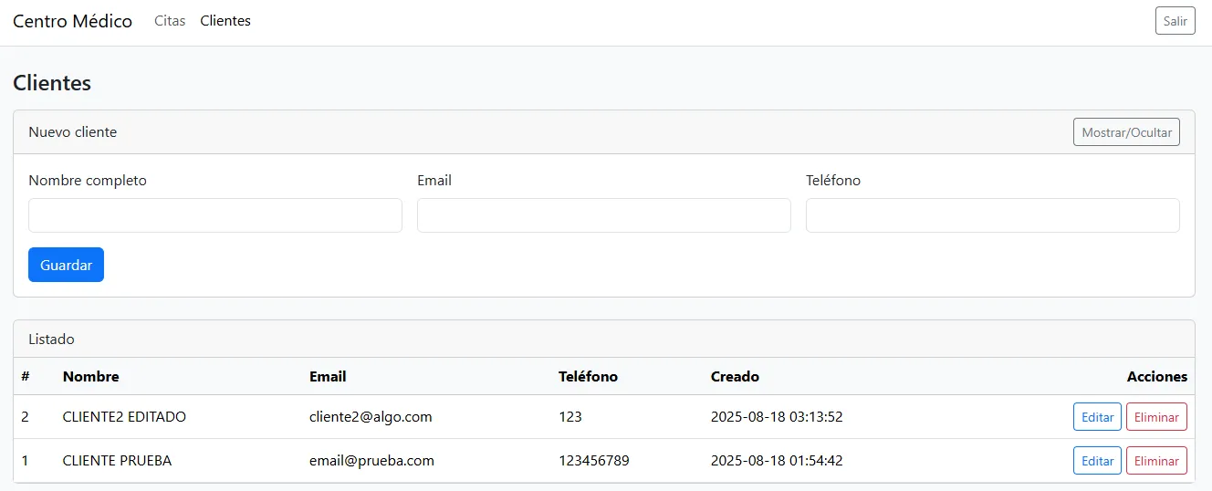The image size is (1212, 491).
Task: Delete the CLIENTE2 EDITADO row
Action: pyautogui.click(x=1156, y=417)
